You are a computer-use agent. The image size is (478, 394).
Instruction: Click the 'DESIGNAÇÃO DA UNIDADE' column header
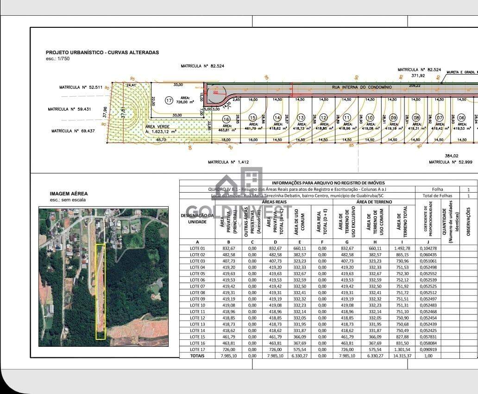(197, 219)
